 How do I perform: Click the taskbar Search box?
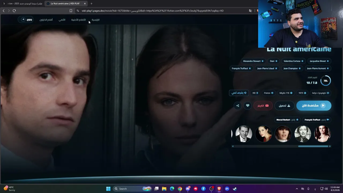pos(133,189)
